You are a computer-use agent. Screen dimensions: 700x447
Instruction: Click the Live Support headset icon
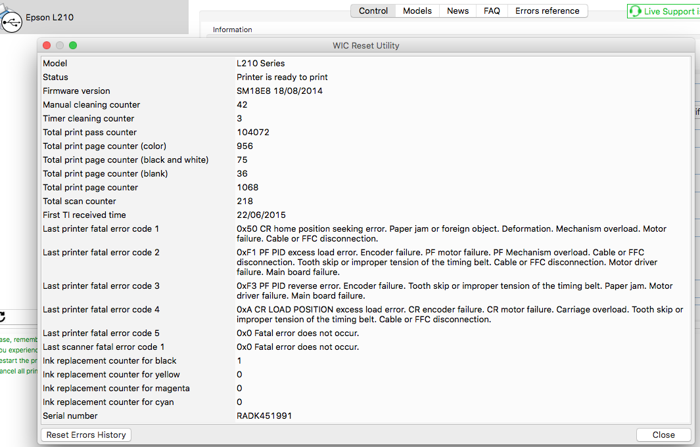635,11
